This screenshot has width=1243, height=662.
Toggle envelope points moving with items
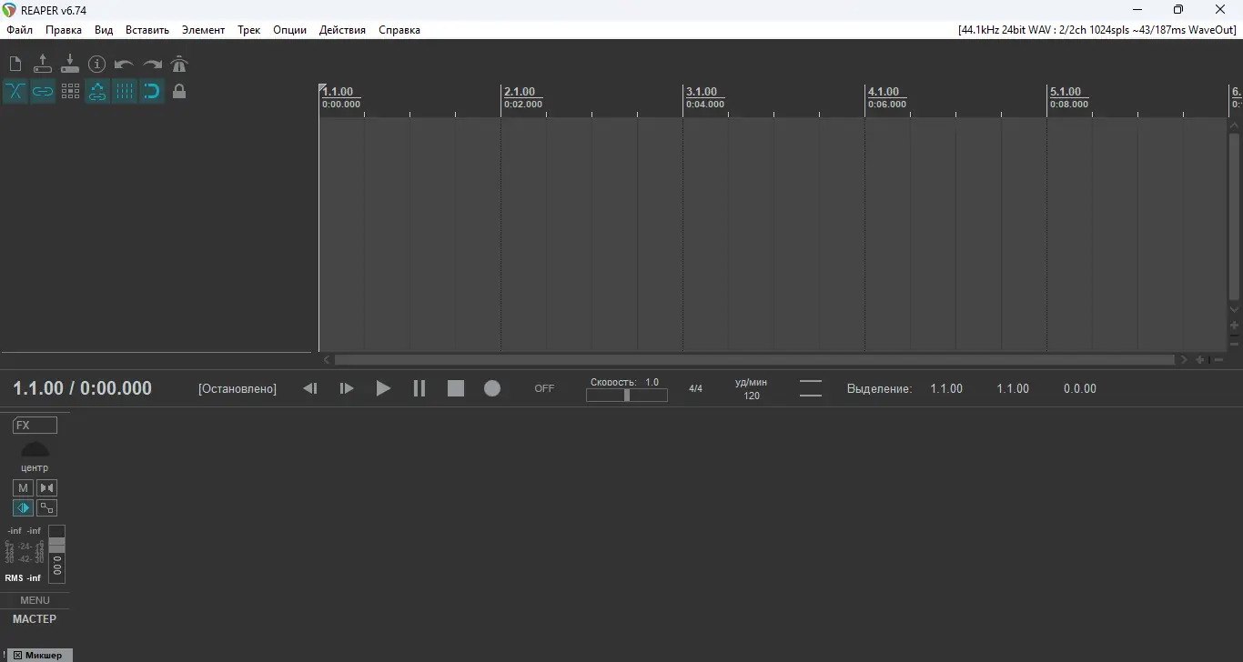coord(97,91)
